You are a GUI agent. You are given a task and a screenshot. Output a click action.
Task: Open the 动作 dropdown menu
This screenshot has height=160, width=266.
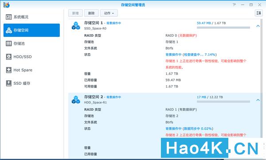click(109, 13)
